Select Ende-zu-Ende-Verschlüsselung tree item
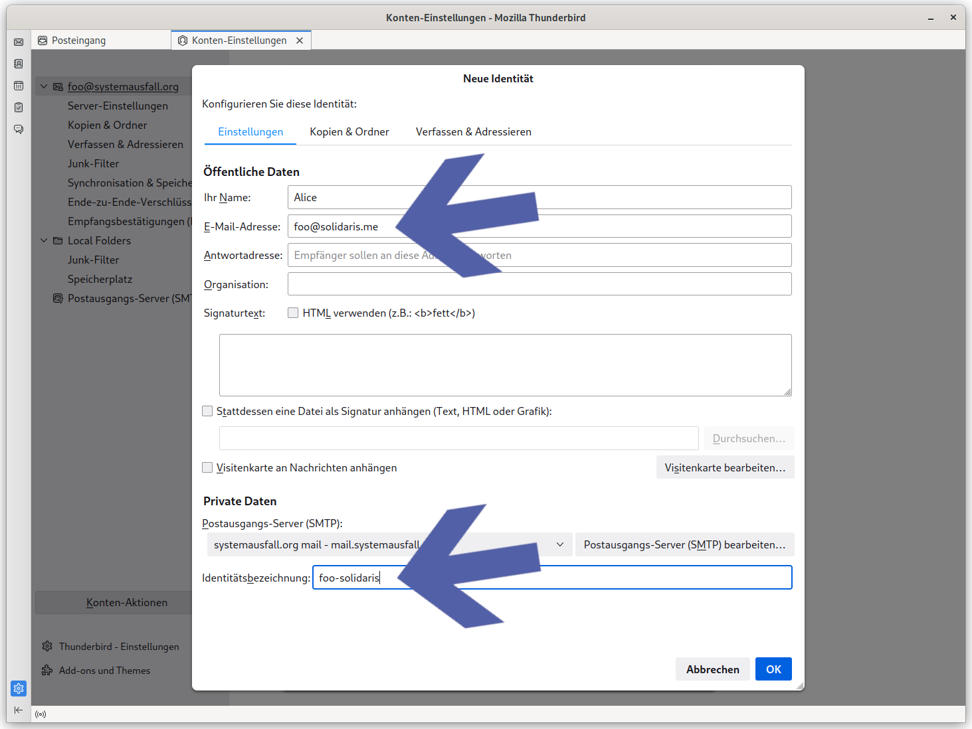972x729 pixels. tap(130, 202)
